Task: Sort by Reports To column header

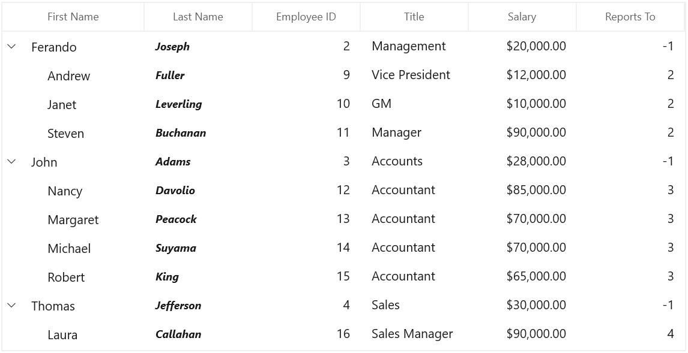Action: click(x=630, y=17)
